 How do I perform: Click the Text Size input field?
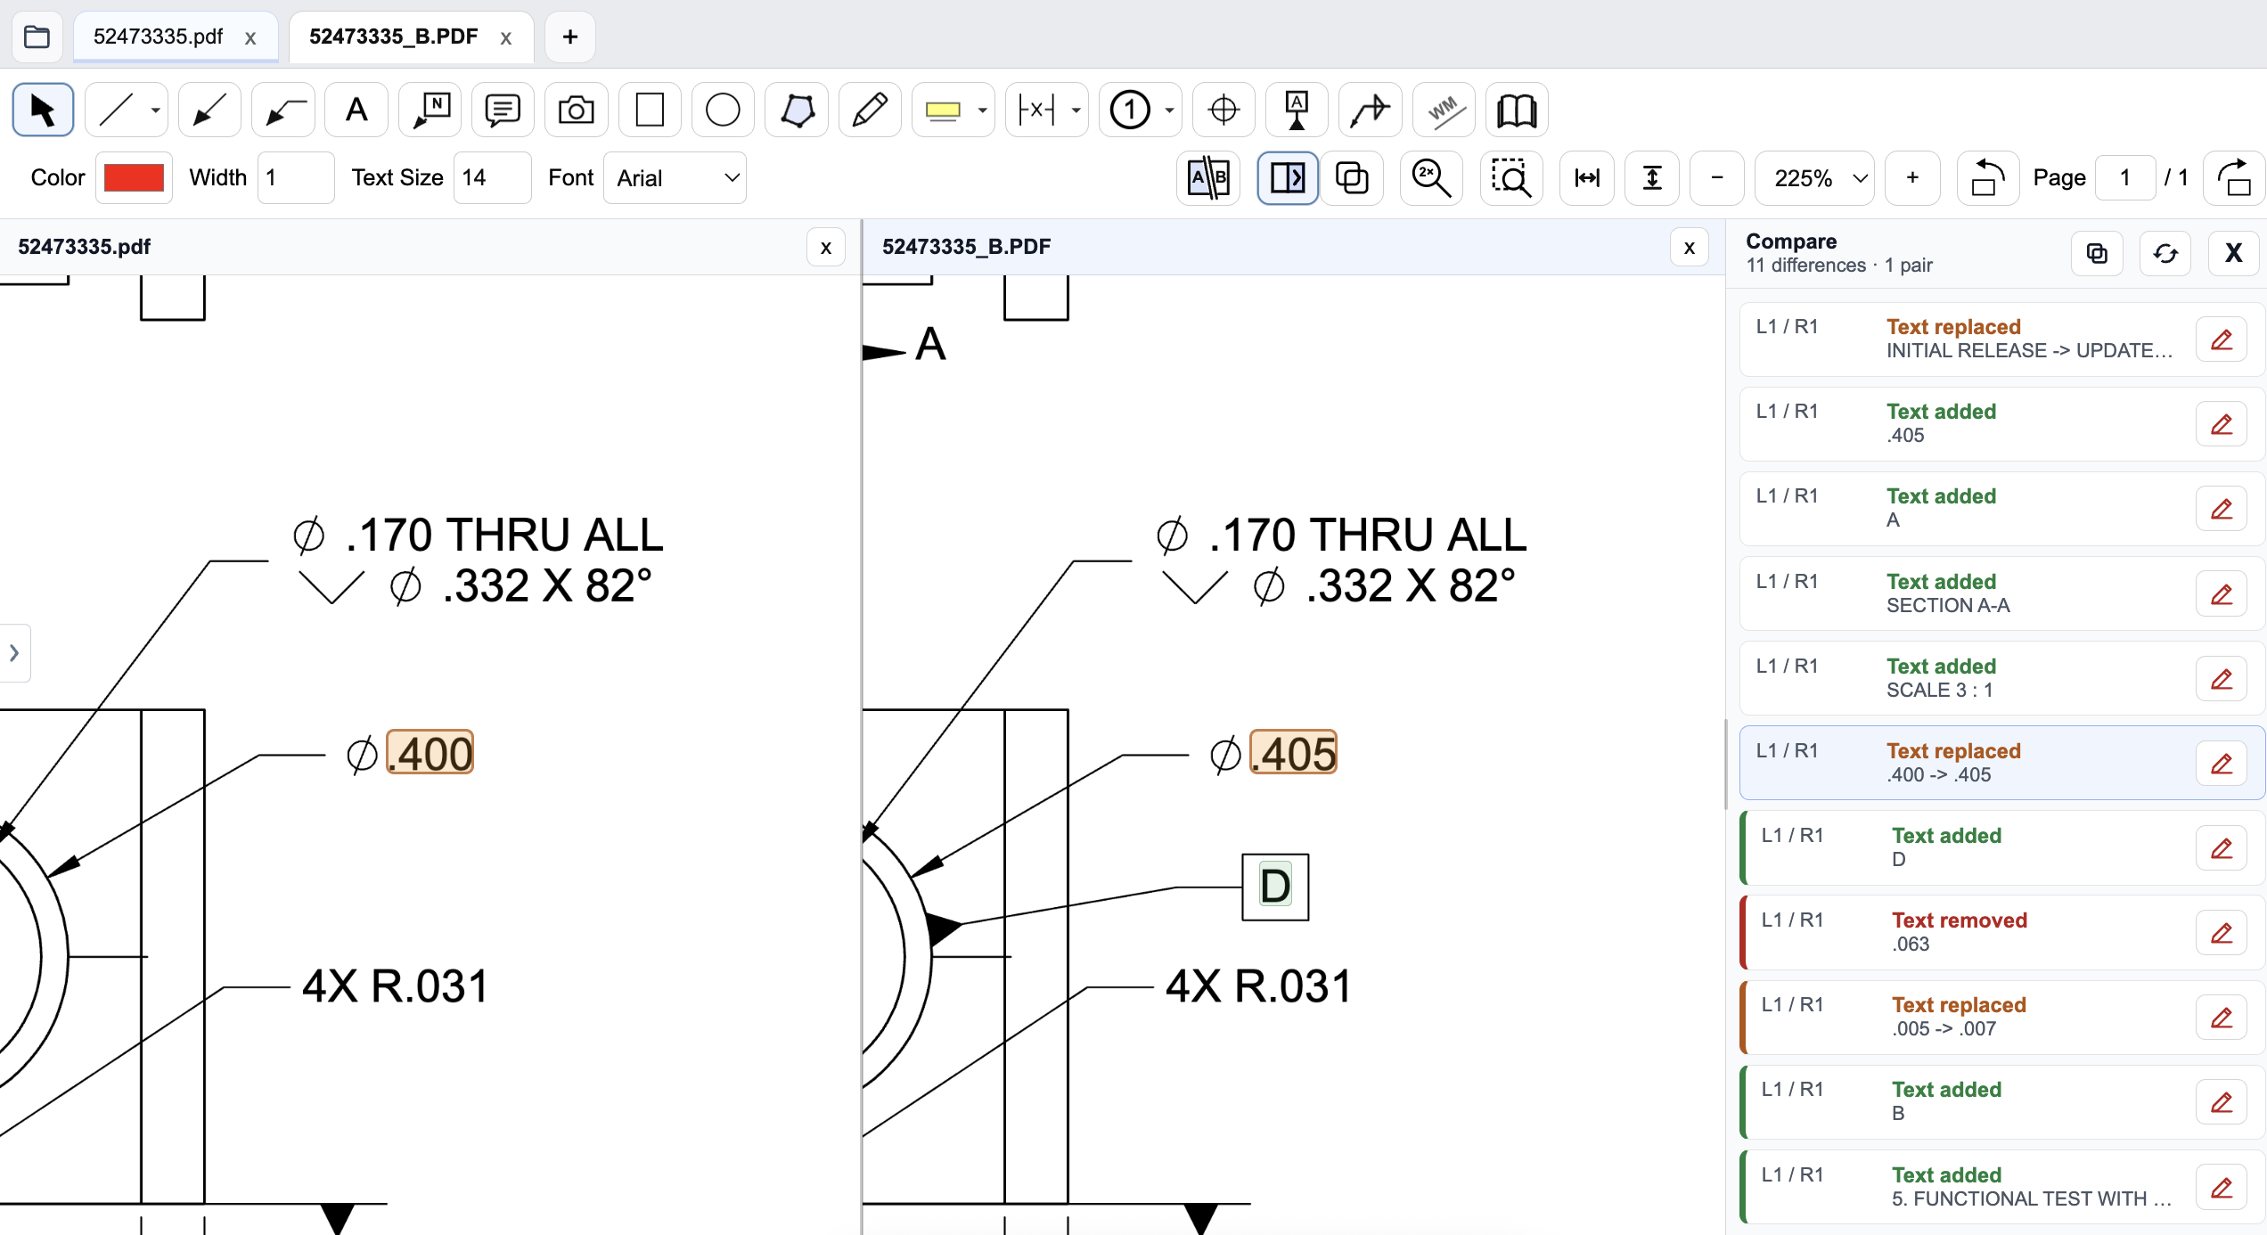coord(493,178)
